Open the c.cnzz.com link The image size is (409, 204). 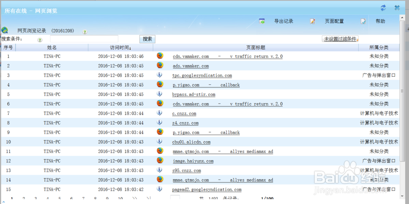pos(184,113)
